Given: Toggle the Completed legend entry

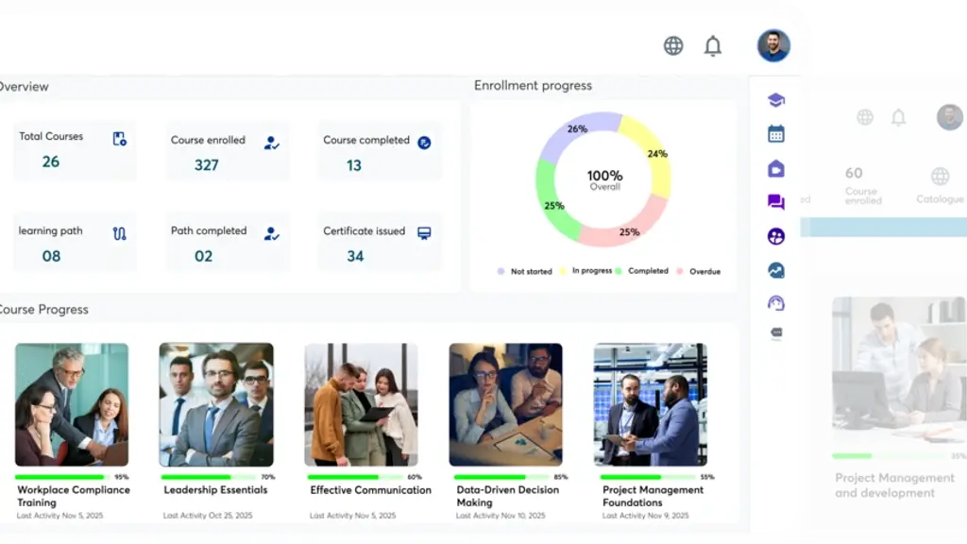Looking at the screenshot, I should tap(641, 271).
